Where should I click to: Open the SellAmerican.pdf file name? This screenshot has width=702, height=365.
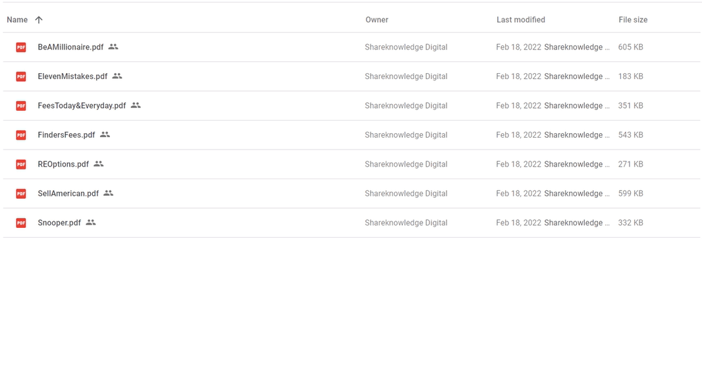(68, 194)
